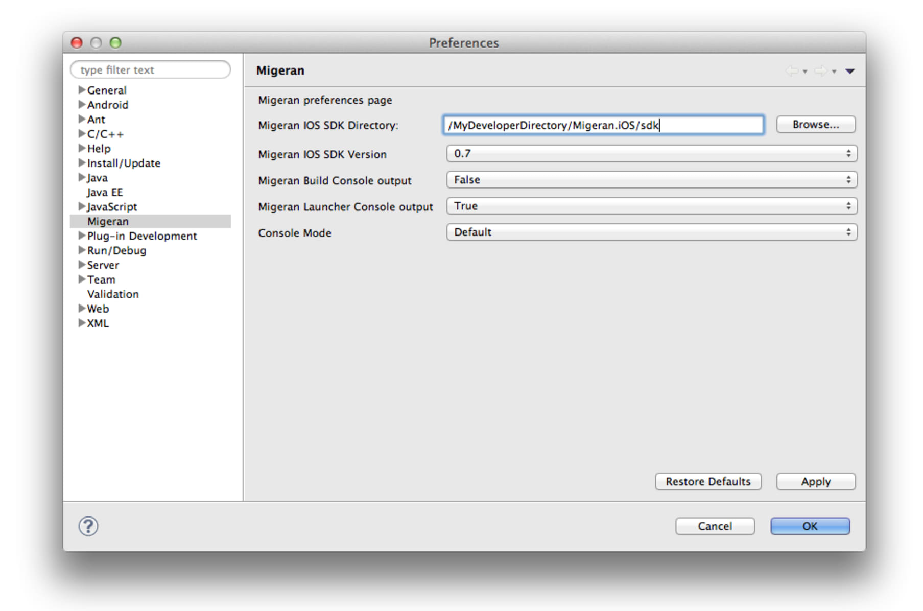Expand the Team tree node
The width and height of the screenshot is (923, 611).
[x=81, y=279]
